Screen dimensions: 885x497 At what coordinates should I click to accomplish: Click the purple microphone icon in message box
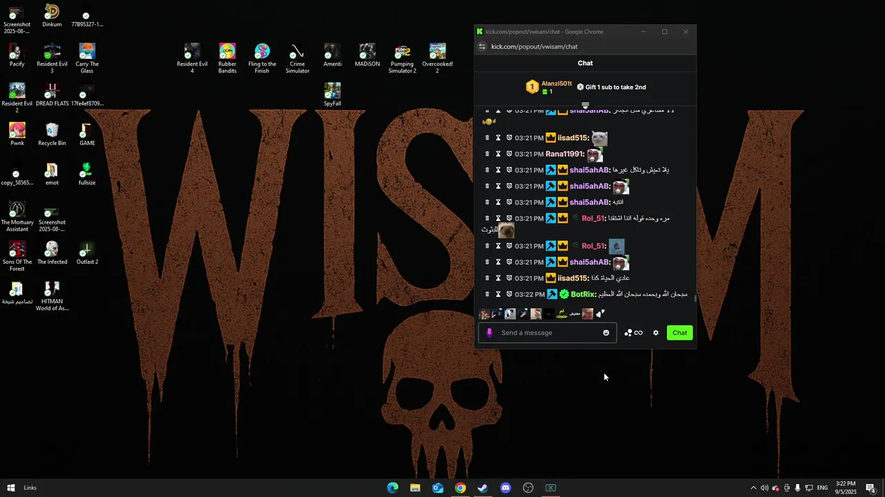click(490, 333)
